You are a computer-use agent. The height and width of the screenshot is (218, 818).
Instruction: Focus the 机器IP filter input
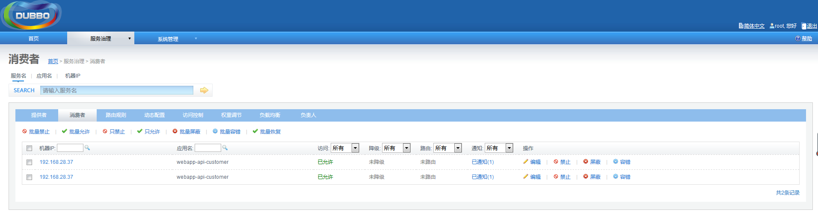click(x=70, y=148)
